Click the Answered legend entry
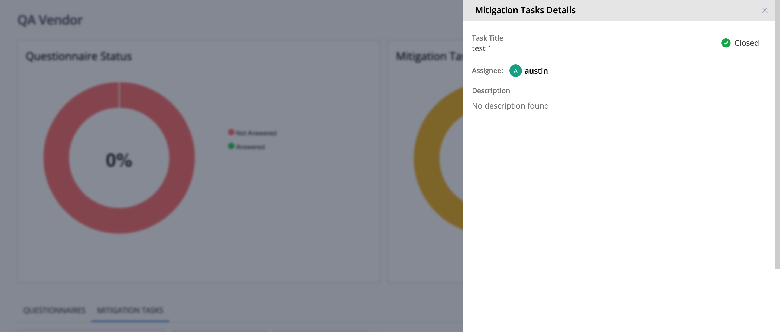This screenshot has width=780, height=332. [x=246, y=147]
